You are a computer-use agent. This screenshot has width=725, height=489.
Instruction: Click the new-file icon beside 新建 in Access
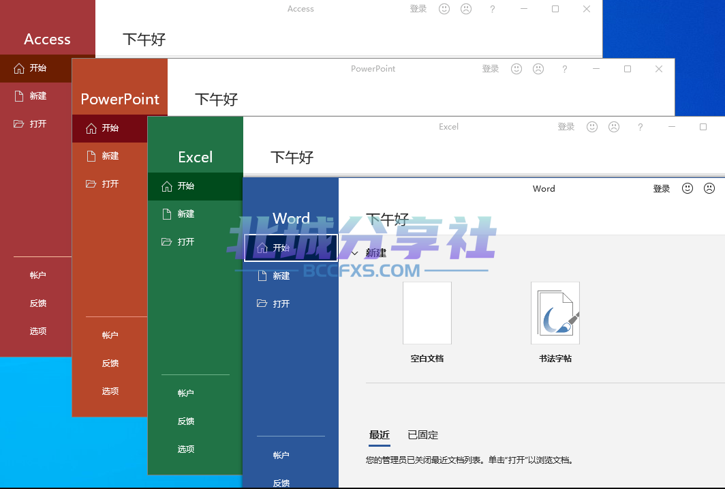(x=19, y=96)
